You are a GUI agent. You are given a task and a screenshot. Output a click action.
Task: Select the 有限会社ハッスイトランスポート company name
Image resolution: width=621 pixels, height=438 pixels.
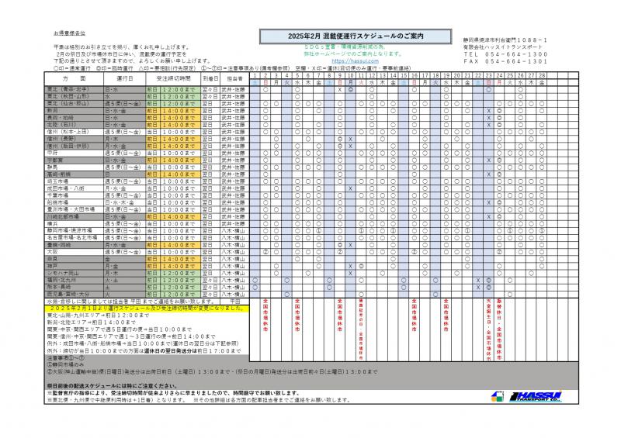click(x=502, y=47)
